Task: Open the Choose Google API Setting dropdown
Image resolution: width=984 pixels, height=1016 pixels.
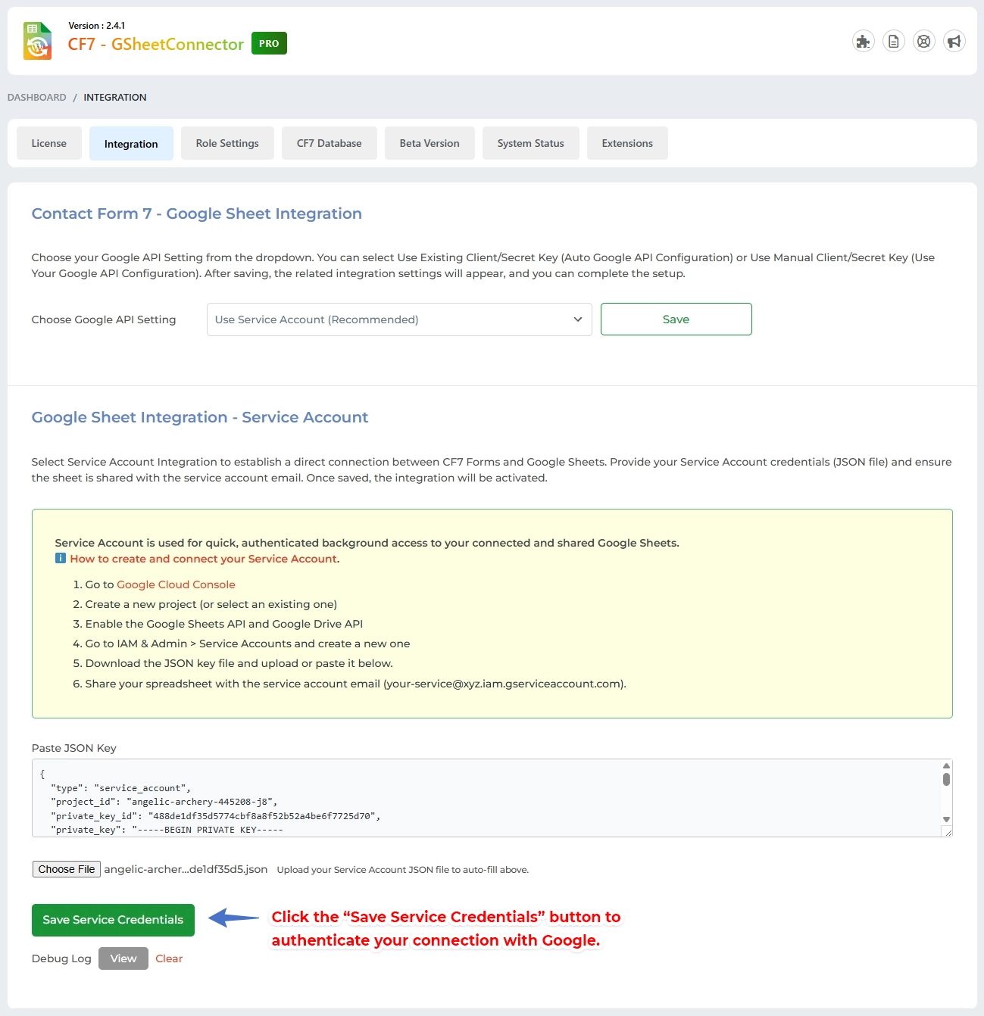Action: (x=399, y=319)
